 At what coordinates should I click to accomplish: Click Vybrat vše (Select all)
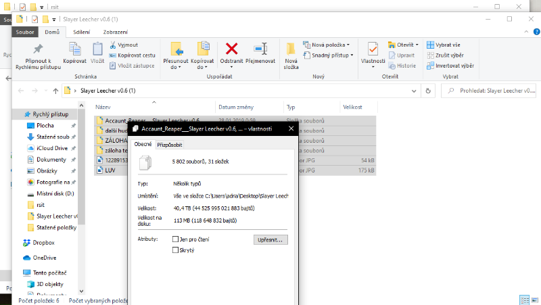pyautogui.click(x=444, y=45)
